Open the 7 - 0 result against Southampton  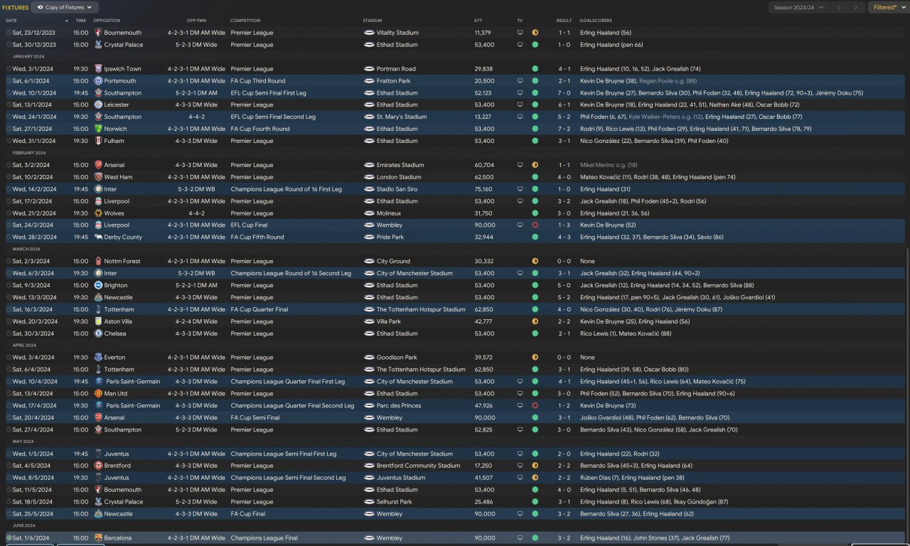tap(564, 93)
